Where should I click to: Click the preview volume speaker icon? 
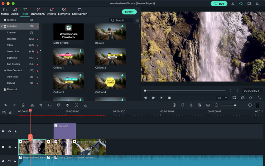pos(251,98)
